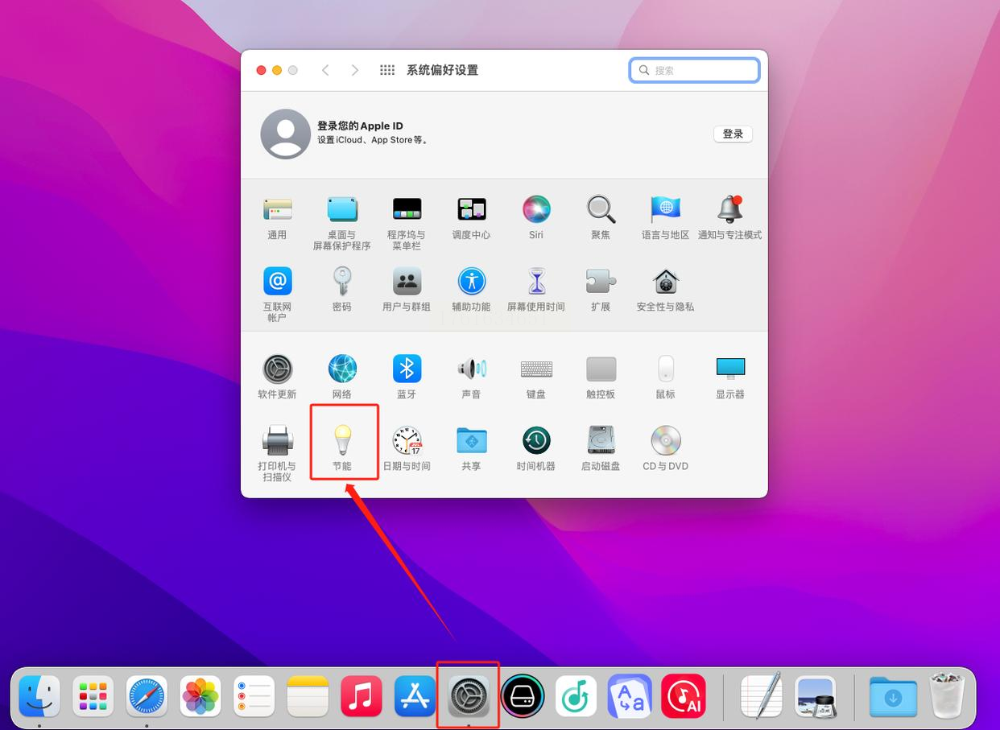Open the 声音 Sound preferences
The image size is (1000, 730).
pyautogui.click(x=471, y=369)
